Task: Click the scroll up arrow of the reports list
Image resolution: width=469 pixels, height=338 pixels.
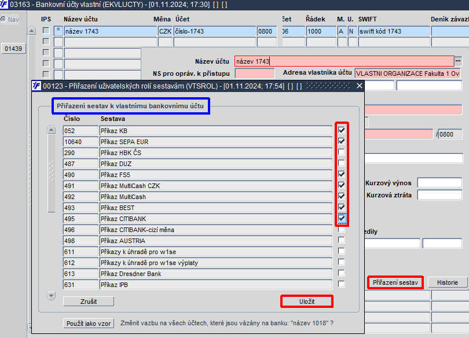Action: (x=52, y=130)
